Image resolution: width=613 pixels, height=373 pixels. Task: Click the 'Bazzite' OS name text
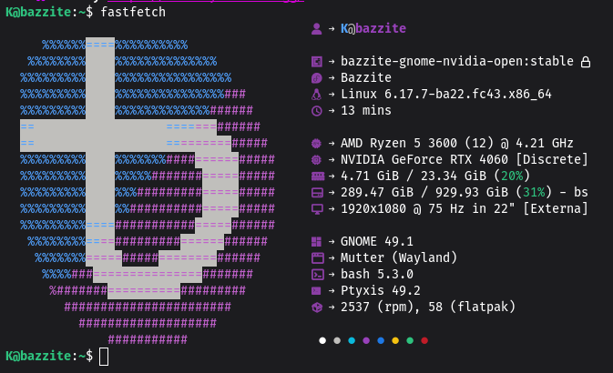click(x=366, y=77)
